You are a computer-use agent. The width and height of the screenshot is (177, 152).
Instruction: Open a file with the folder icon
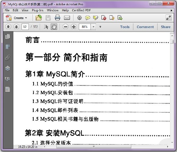pyautogui.click(x=39, y=18)
